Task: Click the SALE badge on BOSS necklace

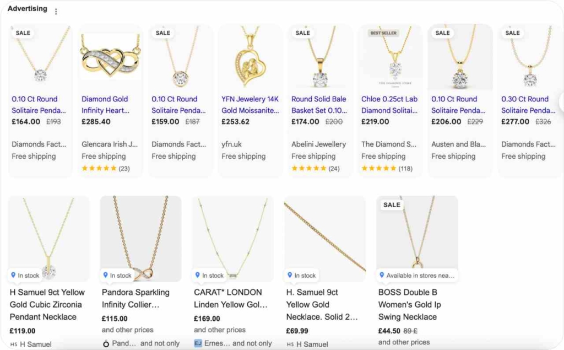Action: click(392, 204)
